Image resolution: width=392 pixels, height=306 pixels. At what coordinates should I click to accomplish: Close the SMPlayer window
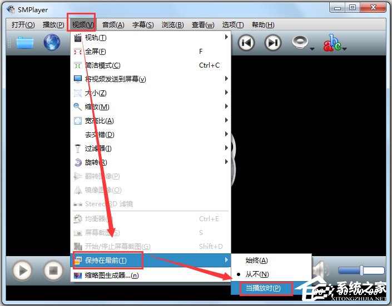tap(373, 8)
